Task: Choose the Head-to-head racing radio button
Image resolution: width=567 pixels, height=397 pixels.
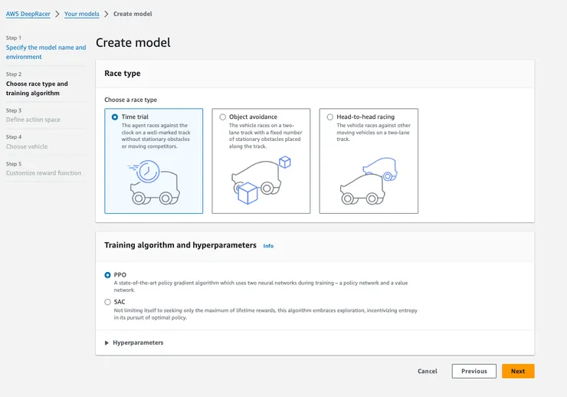Action: click(330, 117)
